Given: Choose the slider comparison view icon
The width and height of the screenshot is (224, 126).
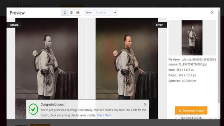Looking at the screenshot, I should tap(78, 13).
